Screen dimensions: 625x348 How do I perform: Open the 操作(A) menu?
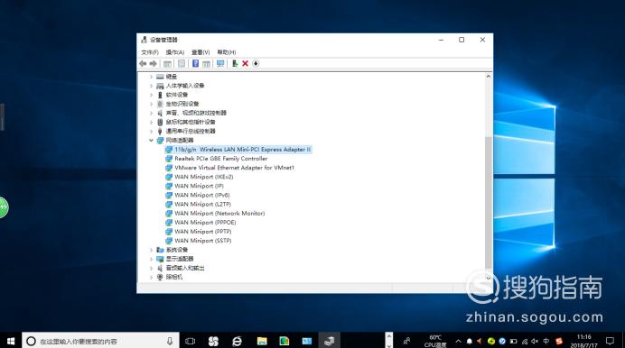(x=175, y=52)
